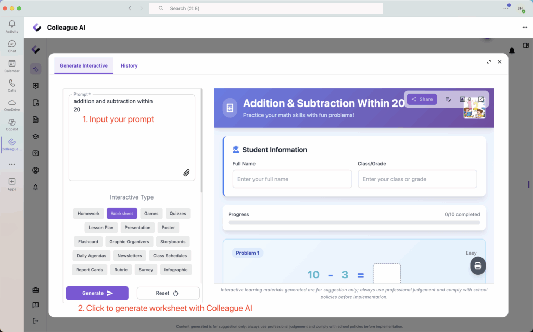Click the notification bell above the dialog

[x=512, y=50]
